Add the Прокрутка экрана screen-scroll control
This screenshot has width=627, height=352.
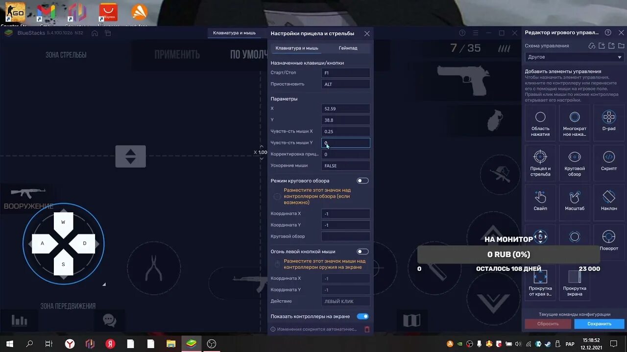(575, 282)
